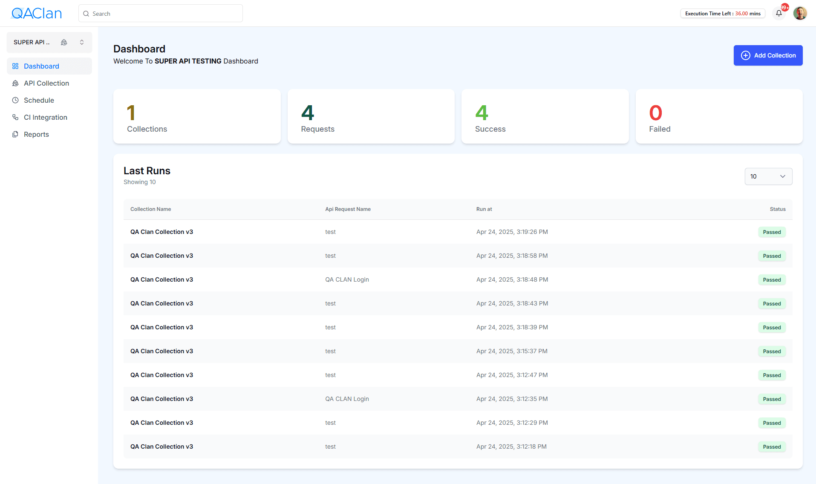The height and width of the screenshot is (484, 816).
Task: Navigate to CI Integration
Action: point(49,117)
